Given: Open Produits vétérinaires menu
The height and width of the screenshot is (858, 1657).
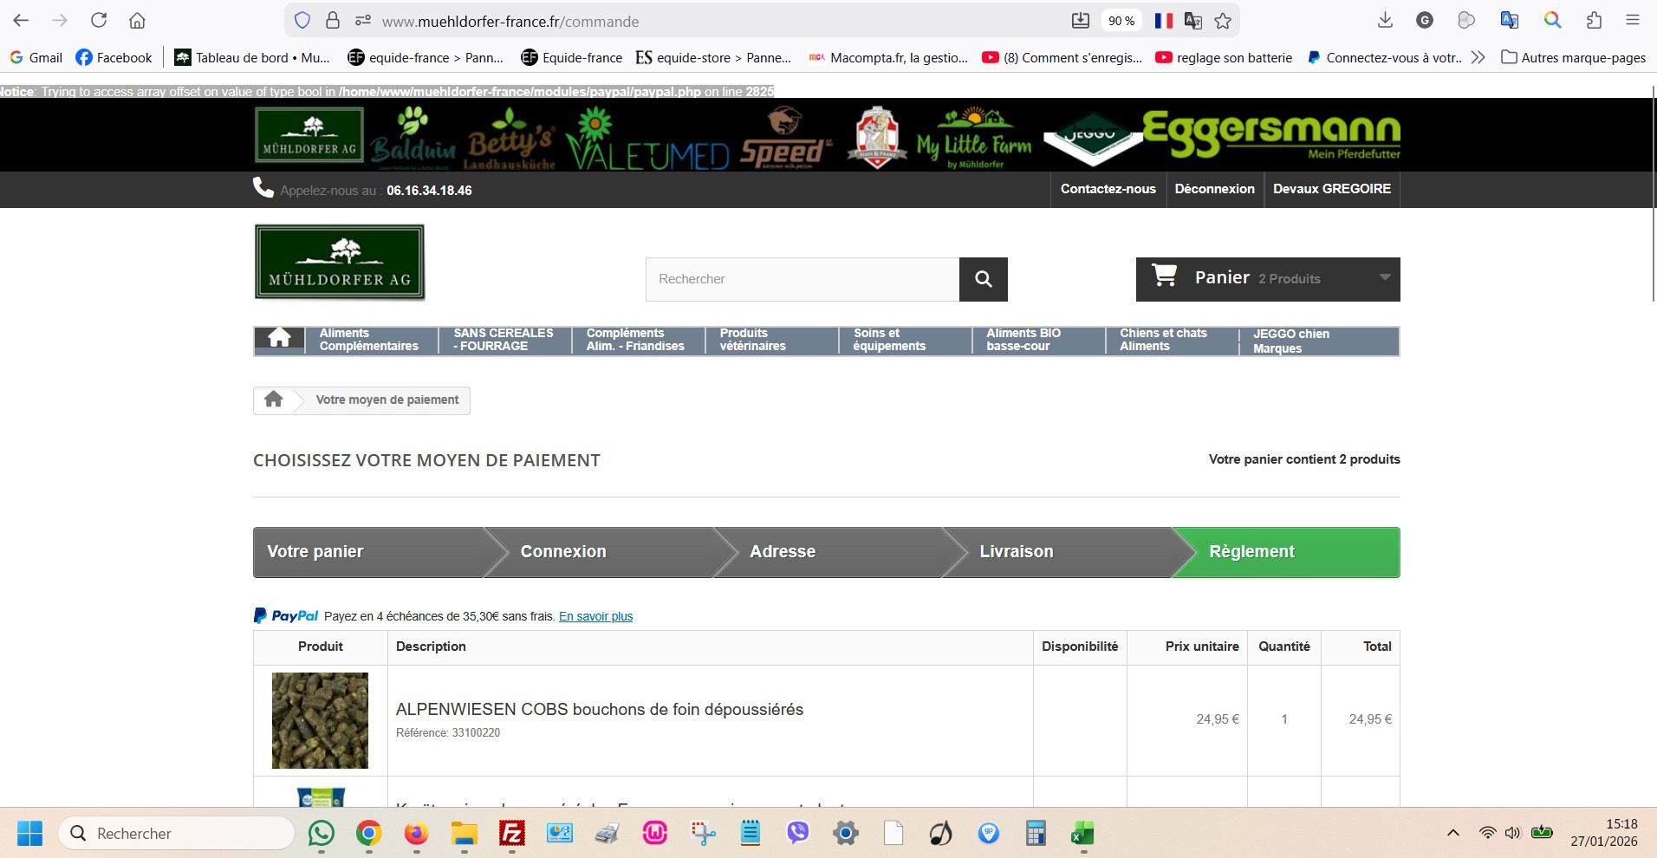Looking at the screenshot, I should click(x=752, y=340).
